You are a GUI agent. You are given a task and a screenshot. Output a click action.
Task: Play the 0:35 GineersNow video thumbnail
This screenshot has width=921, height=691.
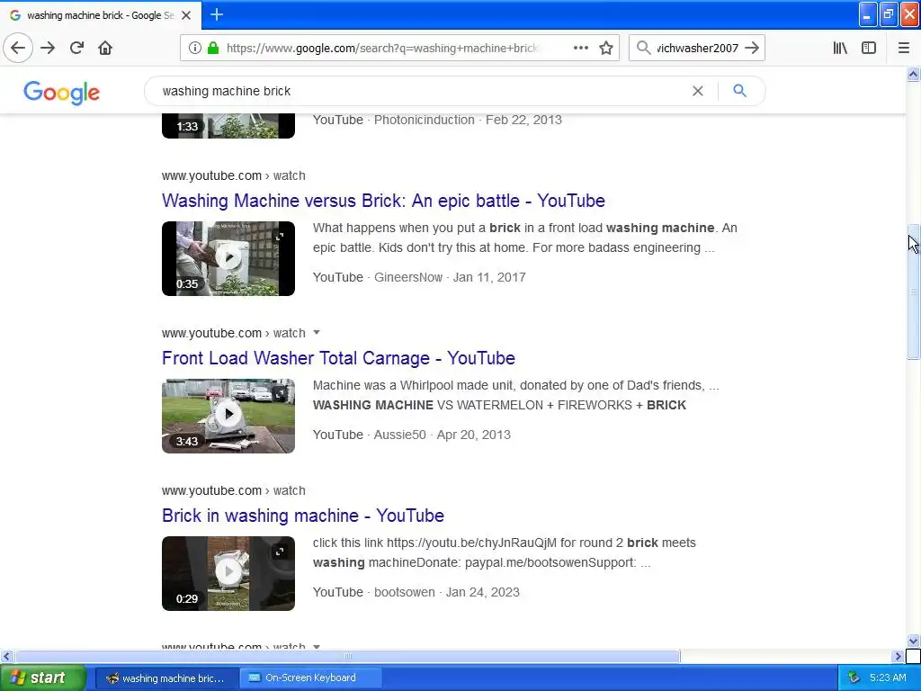coord(228,258)
